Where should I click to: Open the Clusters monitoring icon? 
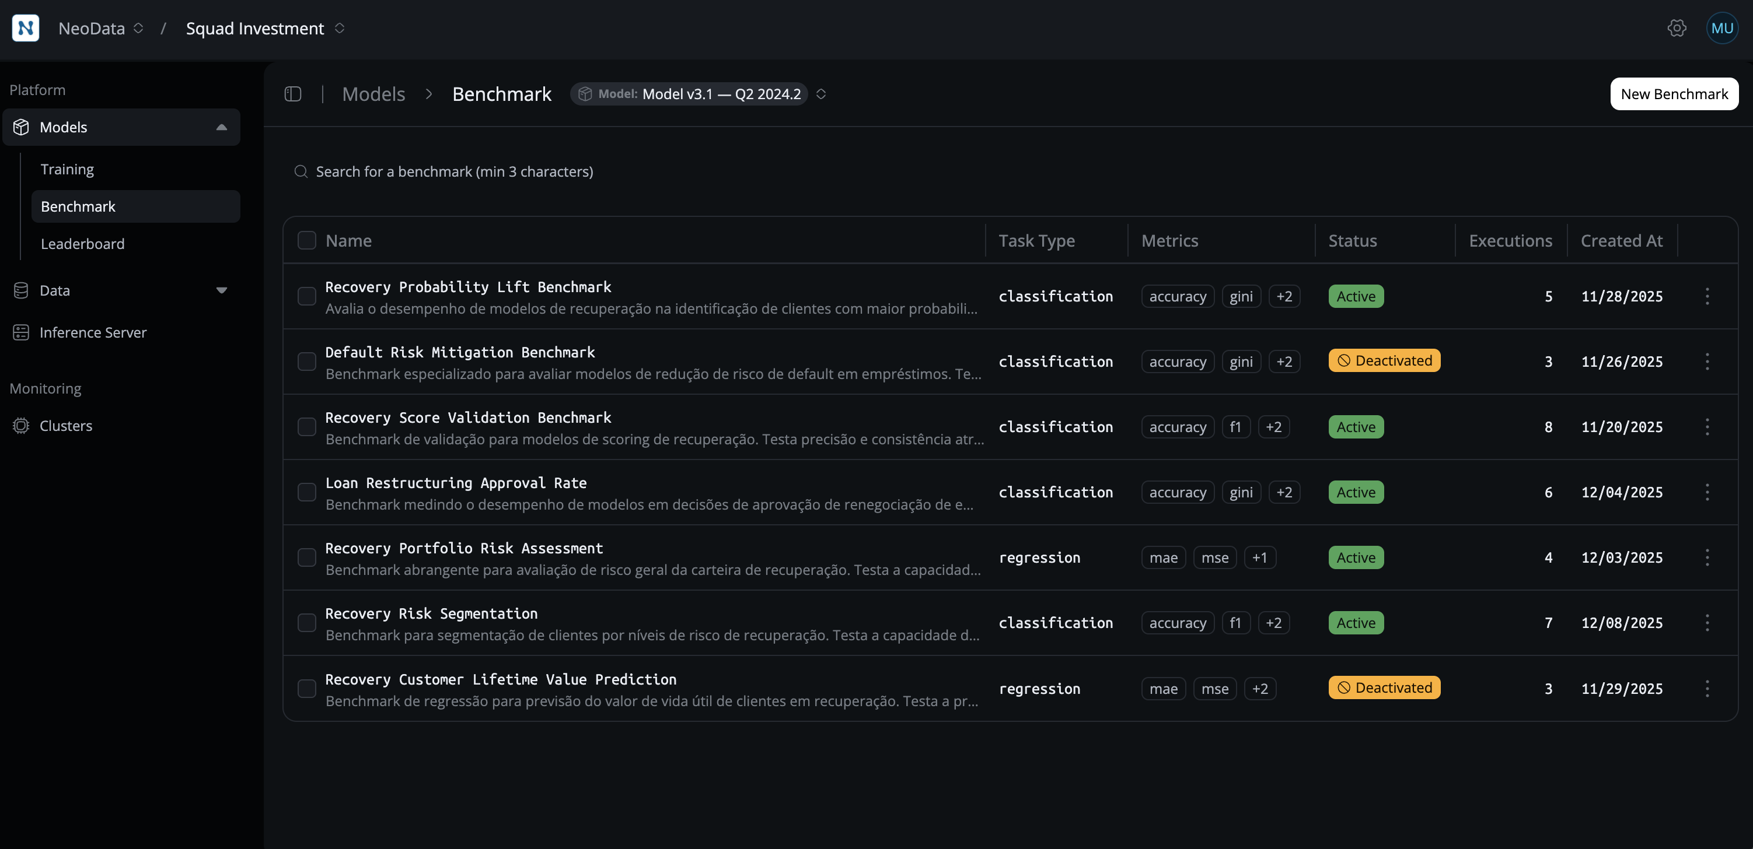(x=21, y=426)
